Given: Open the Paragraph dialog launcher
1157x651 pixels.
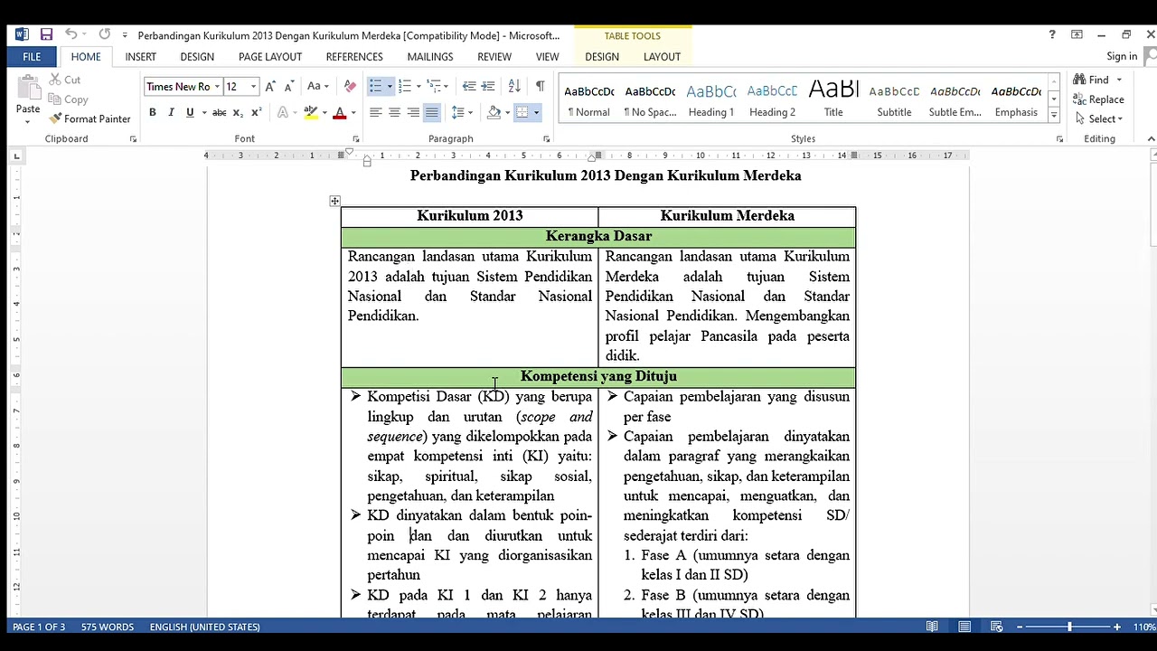Looking at the screenshot, I should [546, 139].
